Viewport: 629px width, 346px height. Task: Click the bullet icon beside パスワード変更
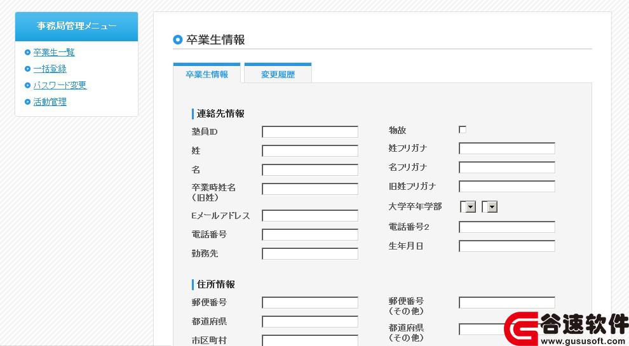click(27, 85)
